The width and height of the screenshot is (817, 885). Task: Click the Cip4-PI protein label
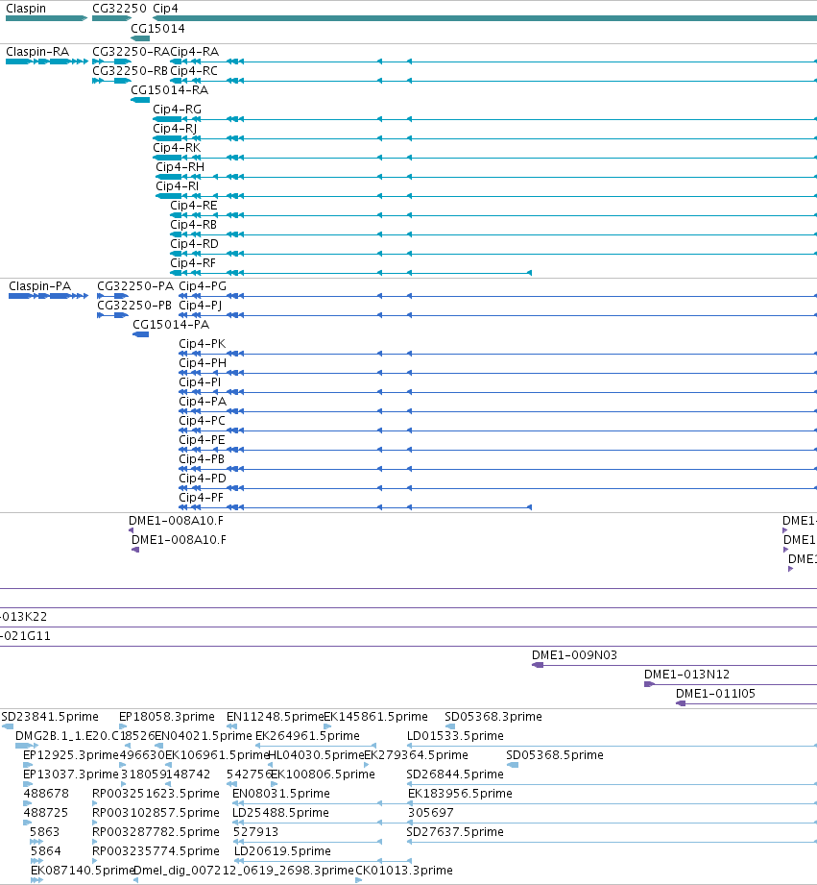point(200,382)
